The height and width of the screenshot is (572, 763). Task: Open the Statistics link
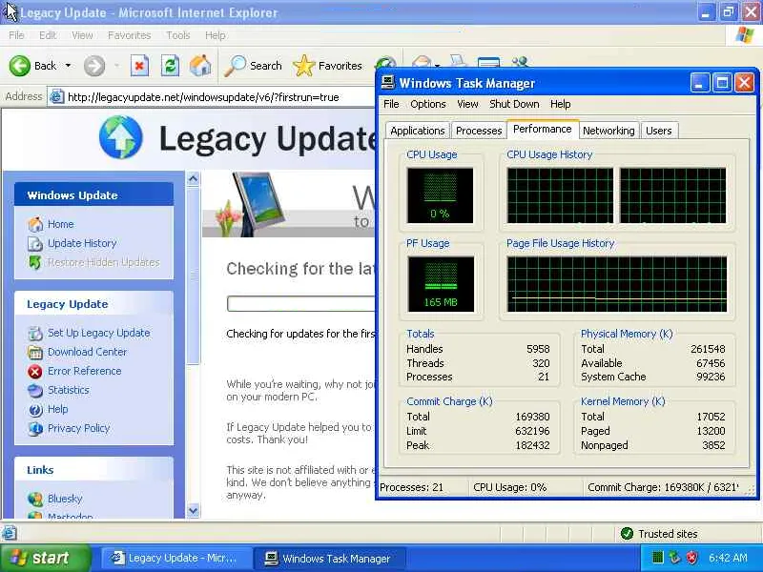69,390
